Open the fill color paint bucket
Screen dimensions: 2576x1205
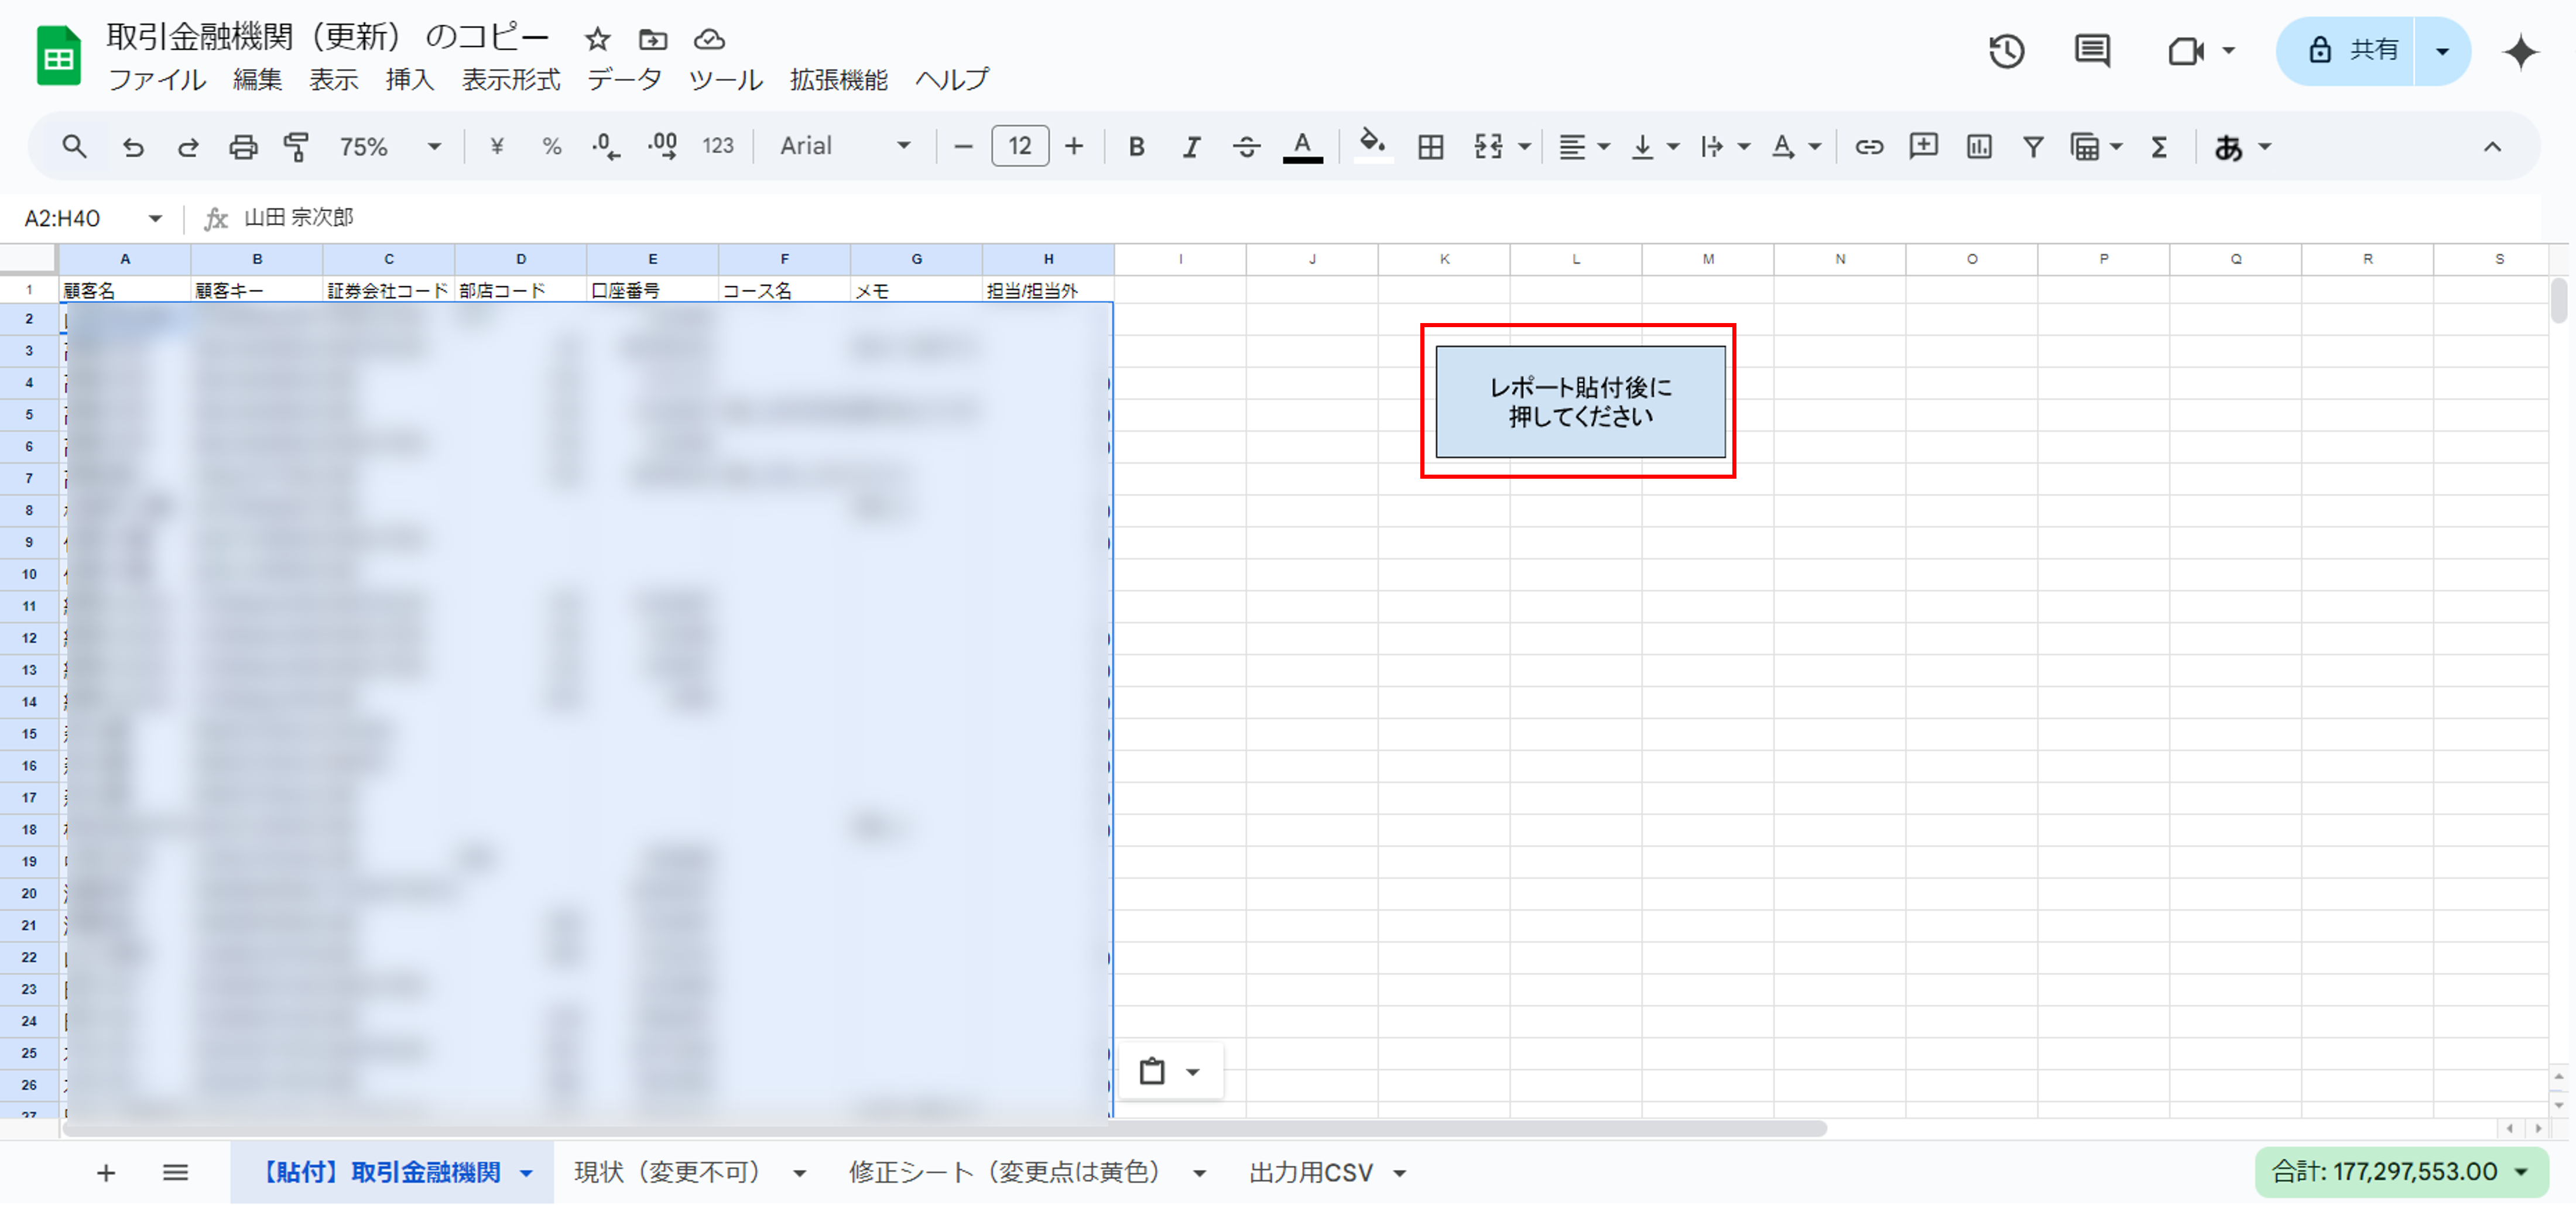1372,147
